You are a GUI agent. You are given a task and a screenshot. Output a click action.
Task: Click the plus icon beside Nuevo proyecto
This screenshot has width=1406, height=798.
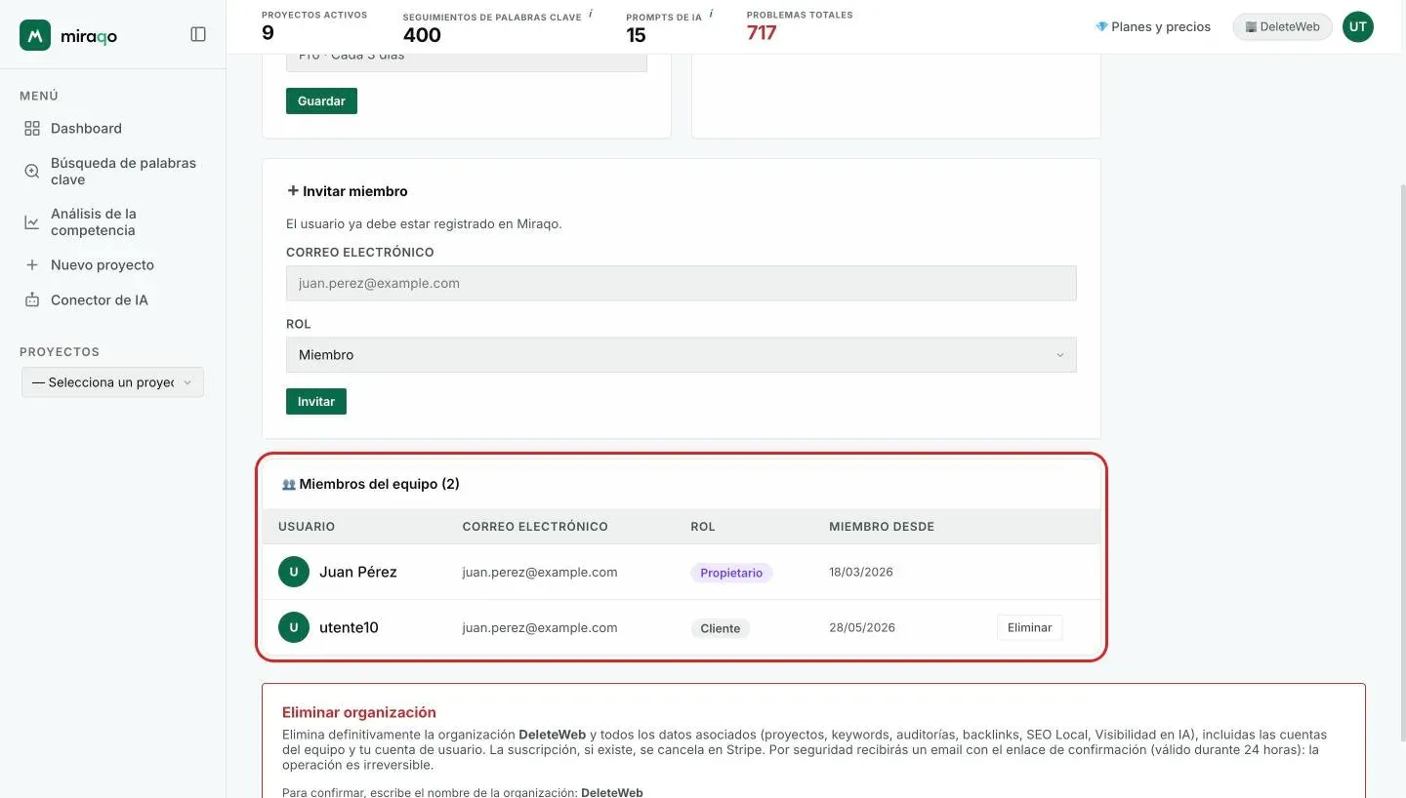(x=32, y=264)
